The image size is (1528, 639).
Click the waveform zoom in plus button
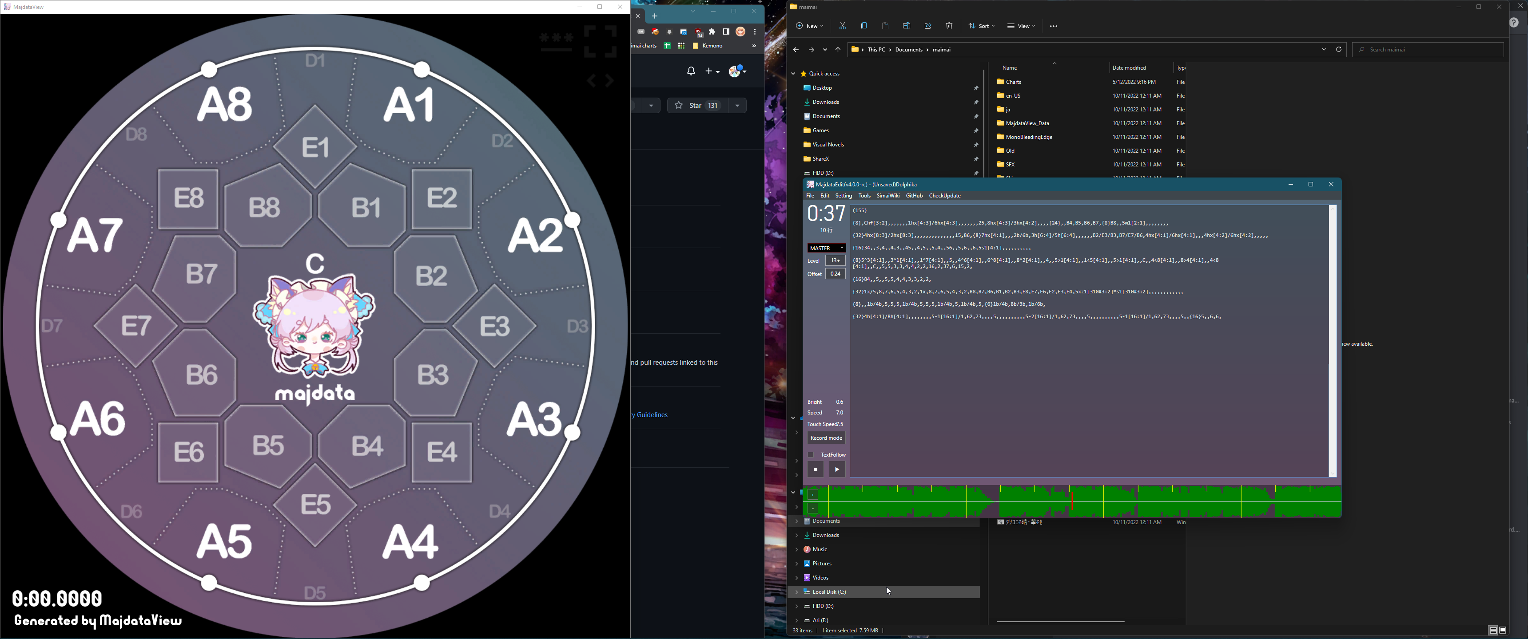click(x=813, y=495)
